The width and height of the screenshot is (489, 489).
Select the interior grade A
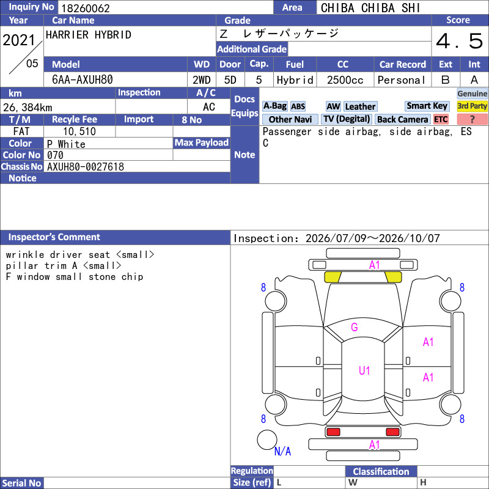[x=474, y=80]
